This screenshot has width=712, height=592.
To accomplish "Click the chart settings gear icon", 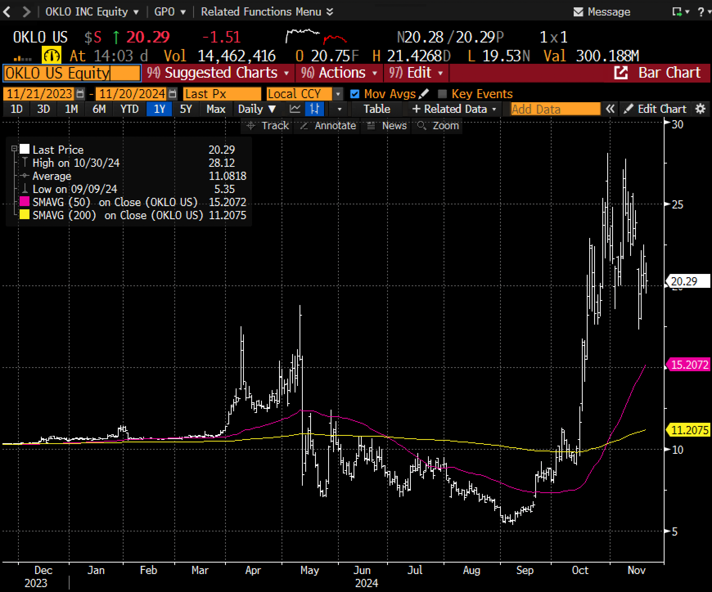I will point(701,109).
